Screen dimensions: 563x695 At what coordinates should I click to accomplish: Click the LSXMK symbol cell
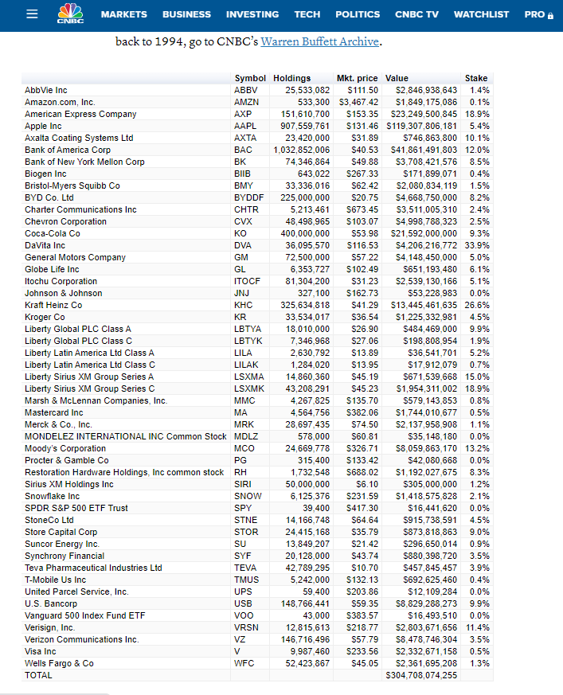point(249,389)
